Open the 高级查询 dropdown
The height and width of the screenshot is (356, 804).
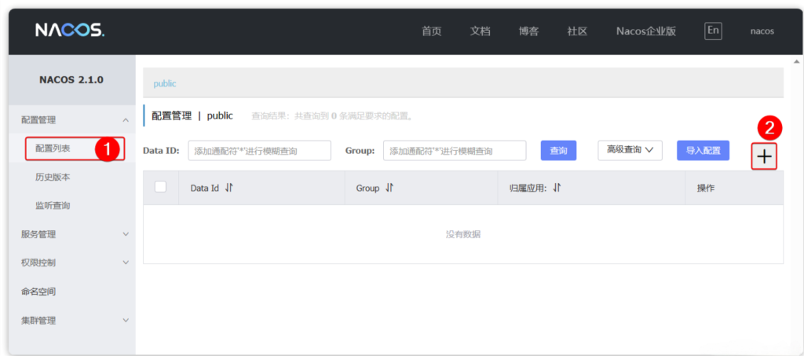630,150
